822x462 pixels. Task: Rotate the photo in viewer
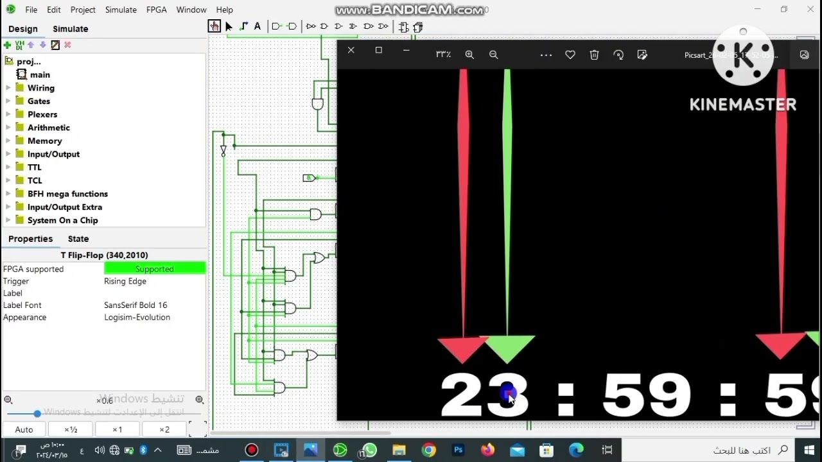(618, 55)
